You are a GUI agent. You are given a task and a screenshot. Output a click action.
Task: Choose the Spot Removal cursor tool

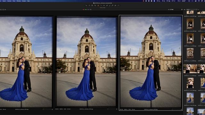[x=104, y=5]
